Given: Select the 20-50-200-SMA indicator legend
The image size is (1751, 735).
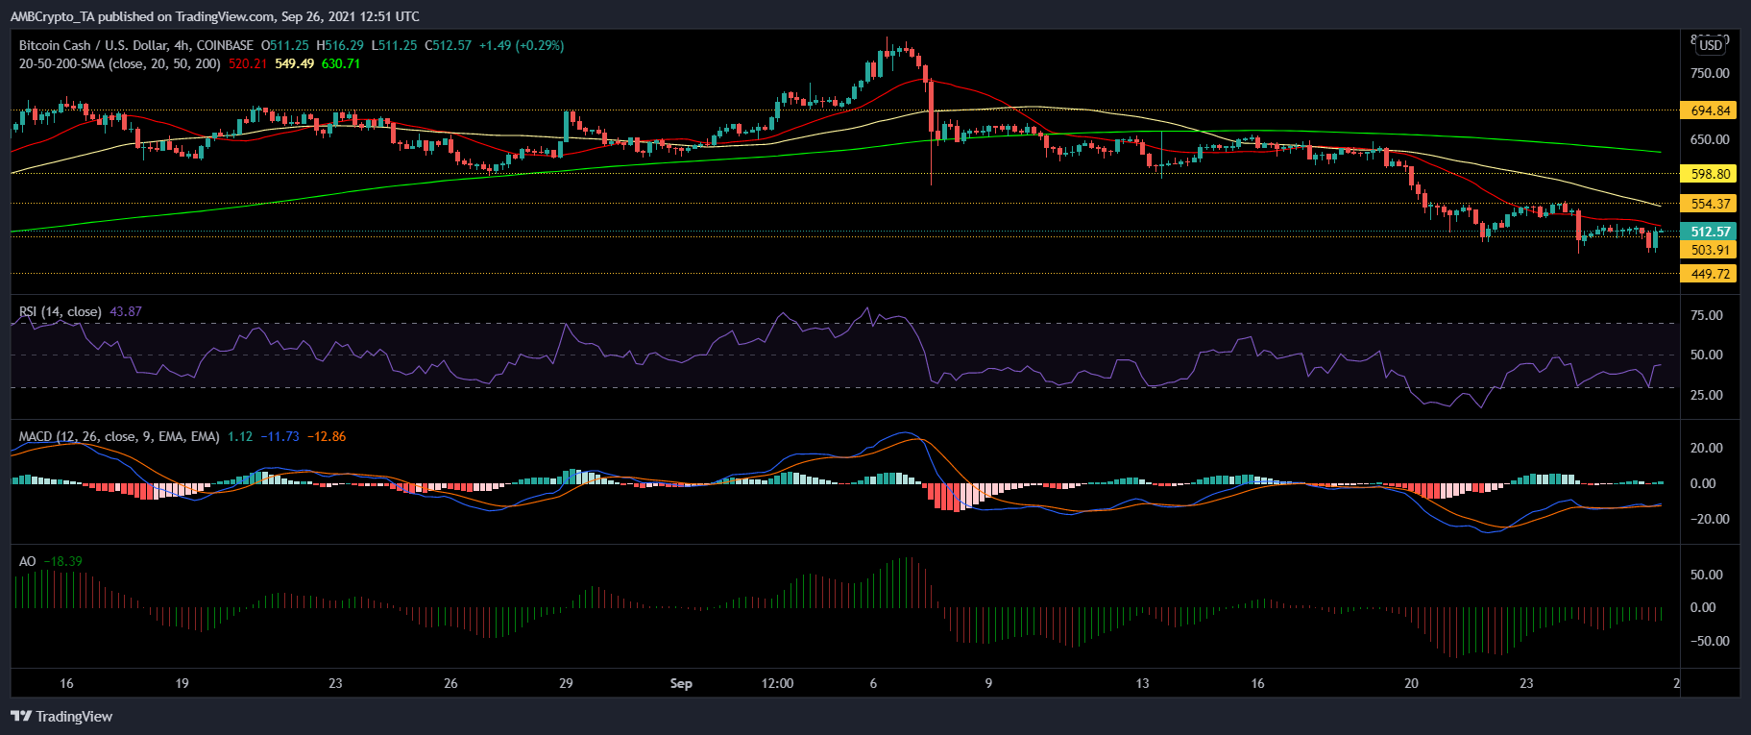Looking at the screenshot, I should (119, 63).
